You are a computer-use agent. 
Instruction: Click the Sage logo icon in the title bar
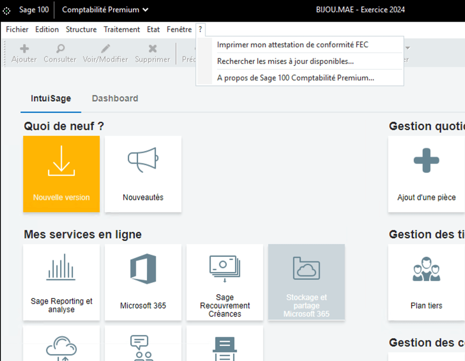click(7, 11)
